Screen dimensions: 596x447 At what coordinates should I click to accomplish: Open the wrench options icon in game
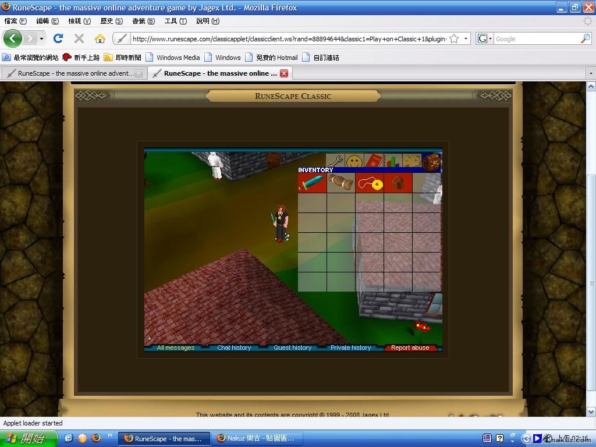pos(335,161)
